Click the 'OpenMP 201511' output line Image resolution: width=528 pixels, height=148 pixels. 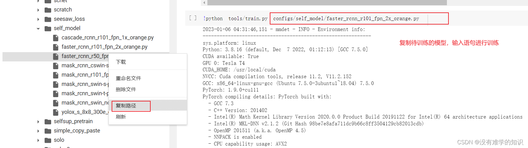click(257, 131)
